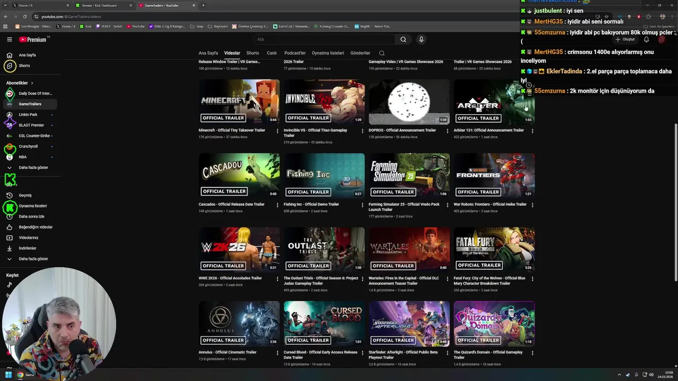This screenshot has width=678, height=381.
Task: Play Minecraft Tiny Takeover thumbnail
Action: point(239,102)
